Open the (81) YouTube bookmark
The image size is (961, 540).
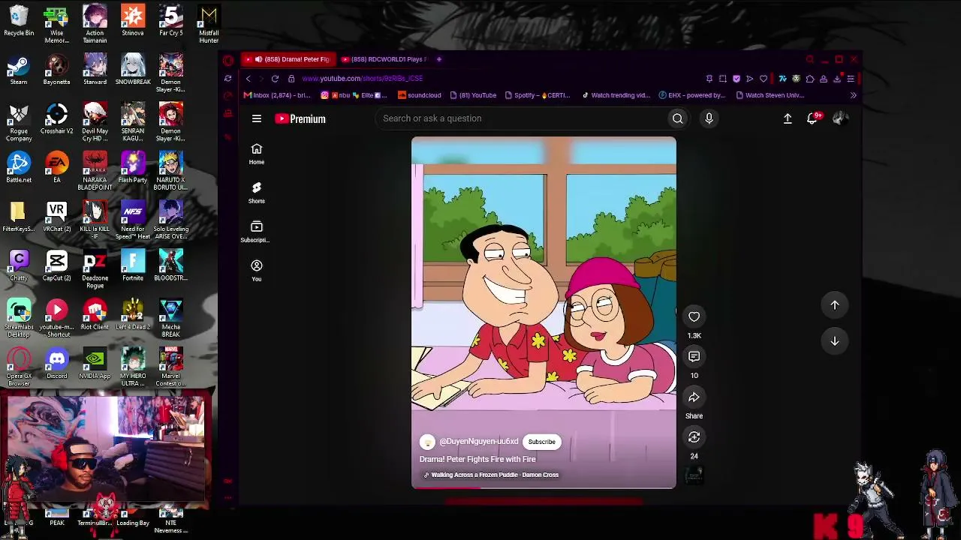point(472,95)
